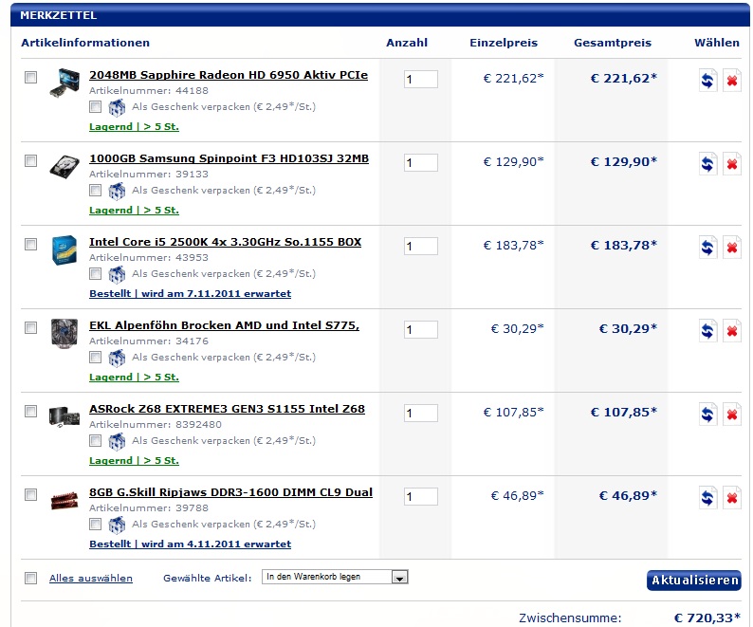The image size is (753, 627).
Task: Click gift box icon under Samsung Spinpoint
Action: (117, 192)
